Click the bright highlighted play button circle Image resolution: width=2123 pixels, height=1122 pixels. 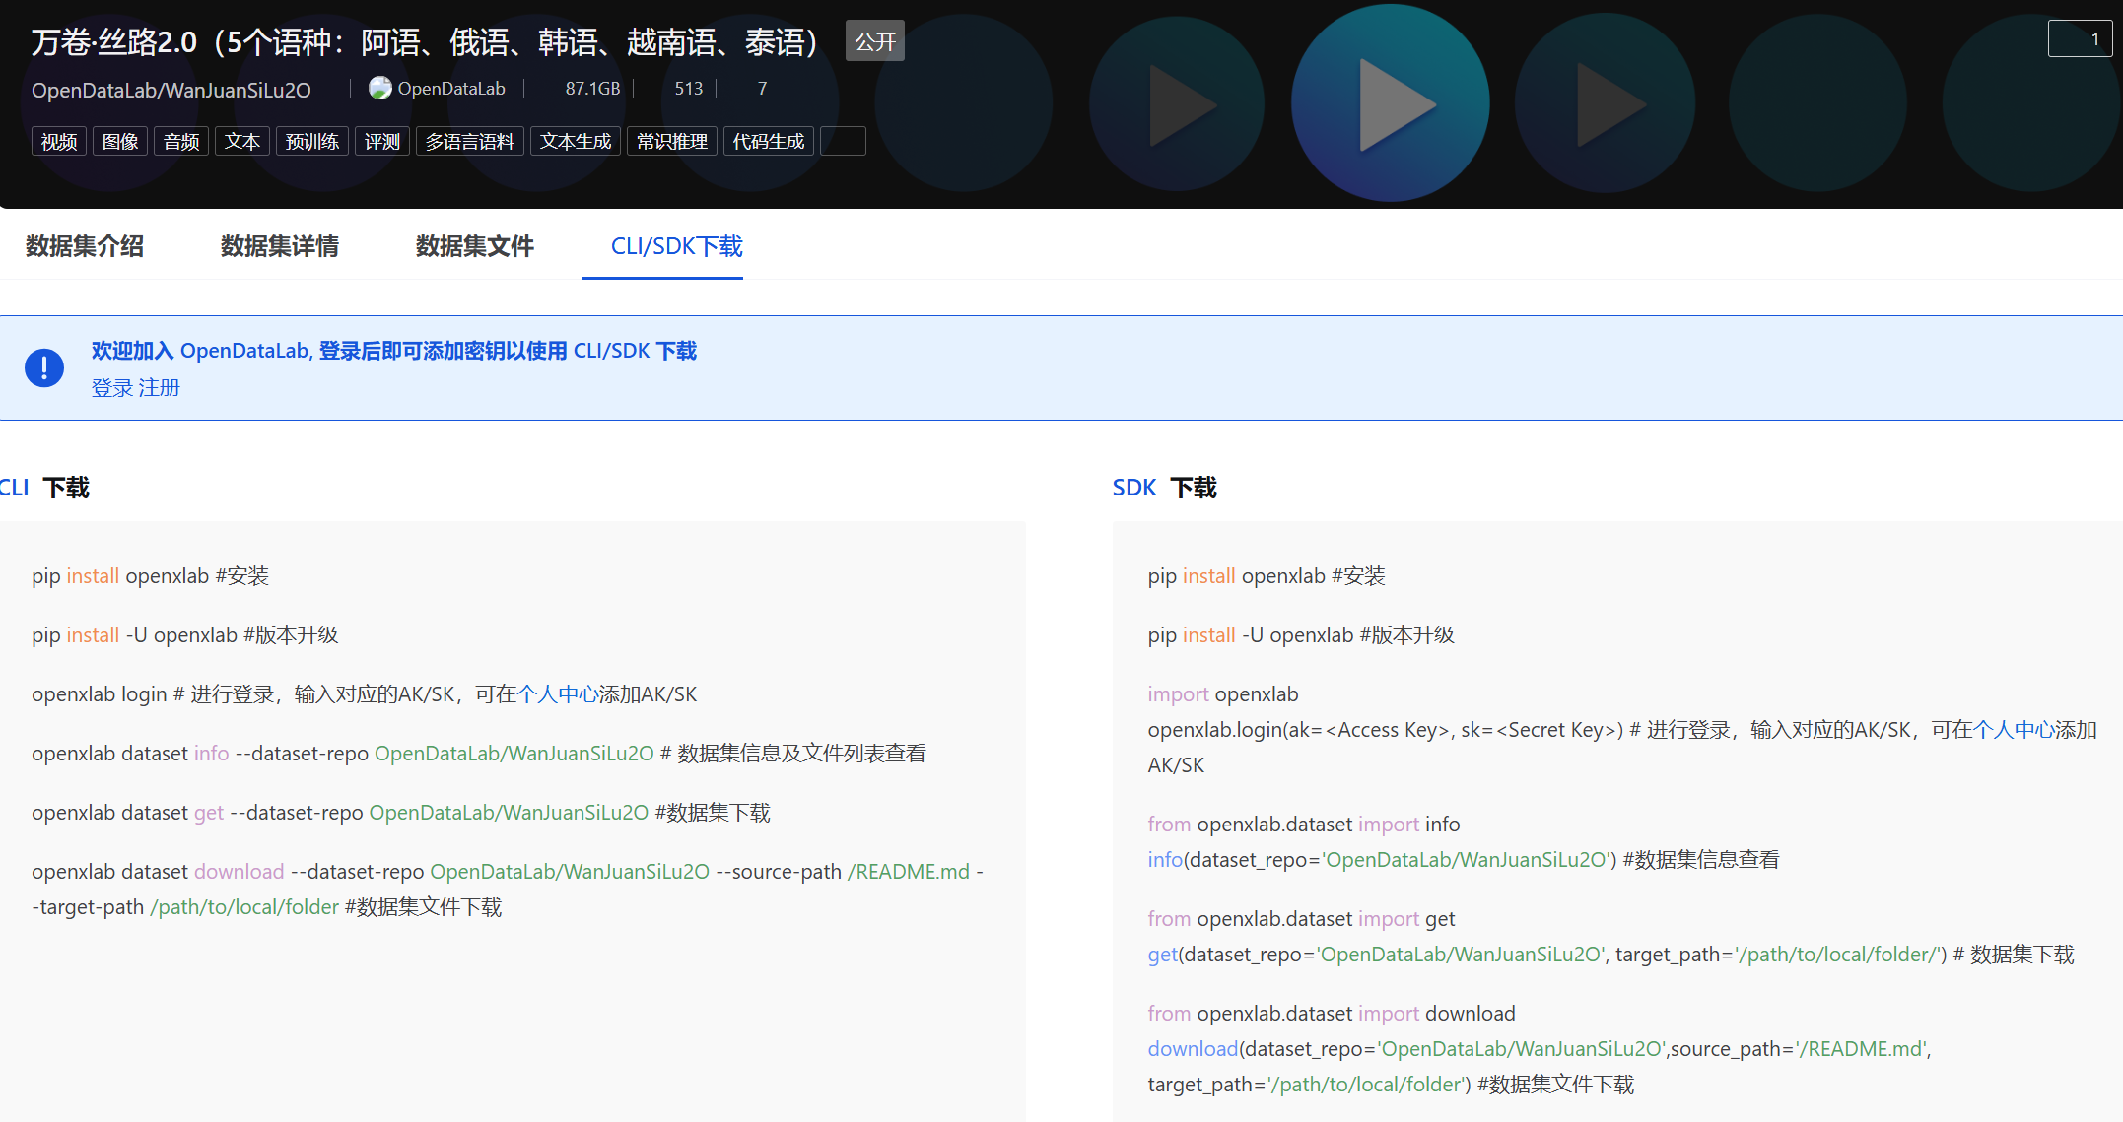coord(1390,103)
